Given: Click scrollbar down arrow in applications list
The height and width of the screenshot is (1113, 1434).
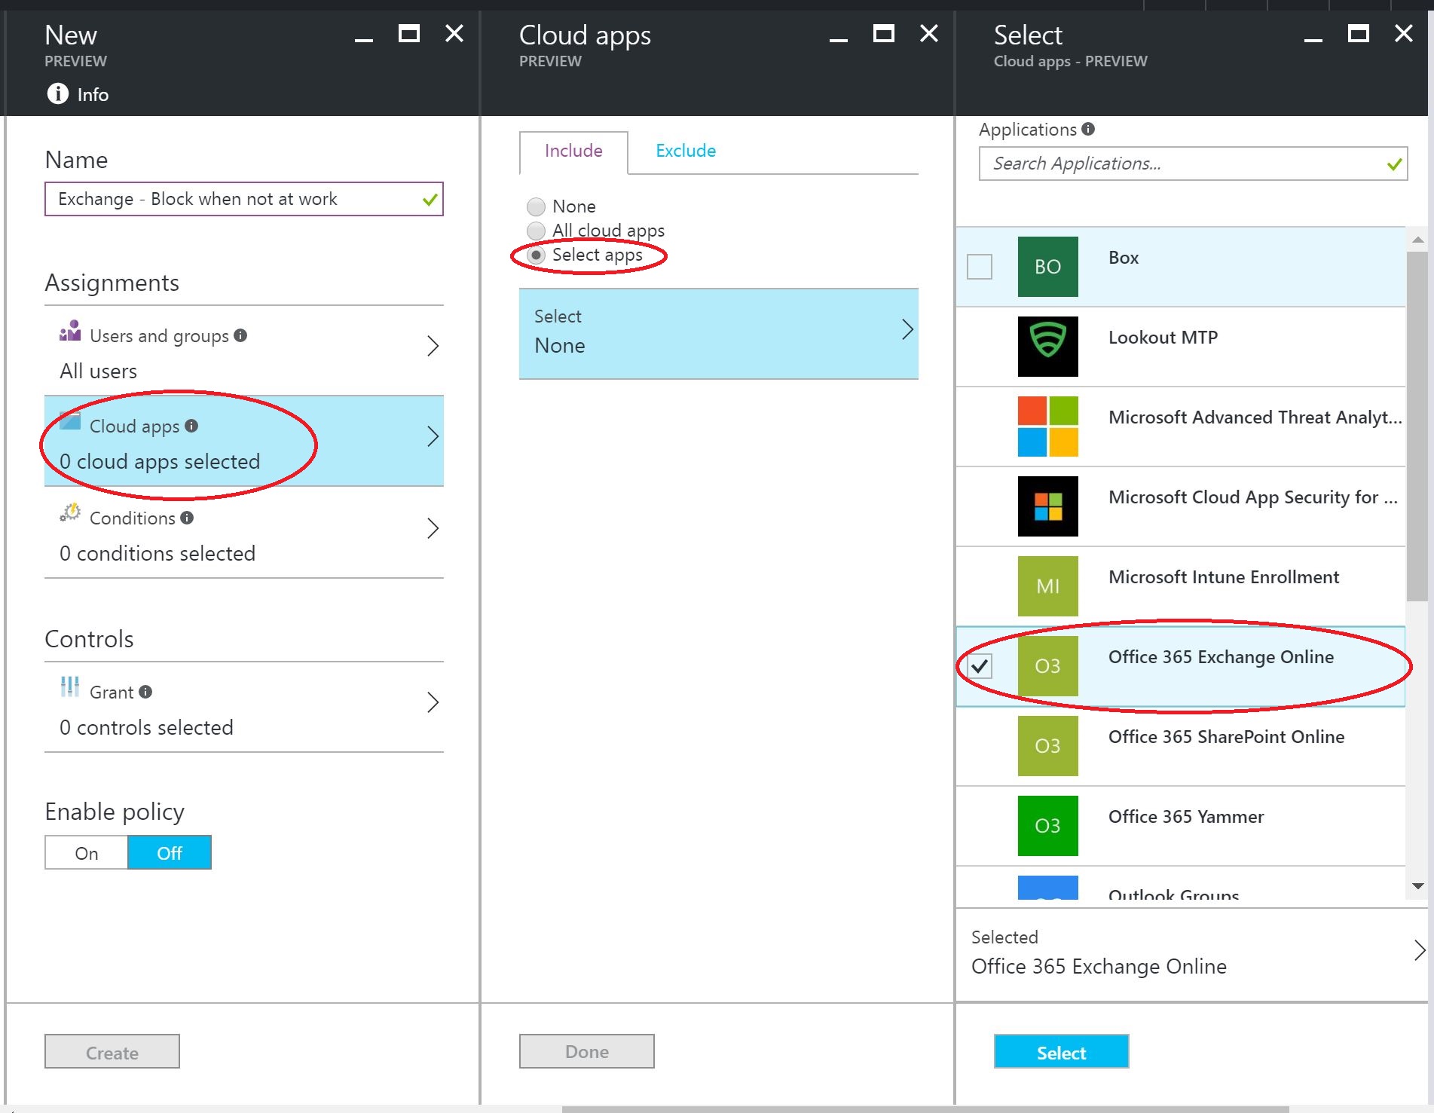Looking at the screenshot, I should (1417, 886).
